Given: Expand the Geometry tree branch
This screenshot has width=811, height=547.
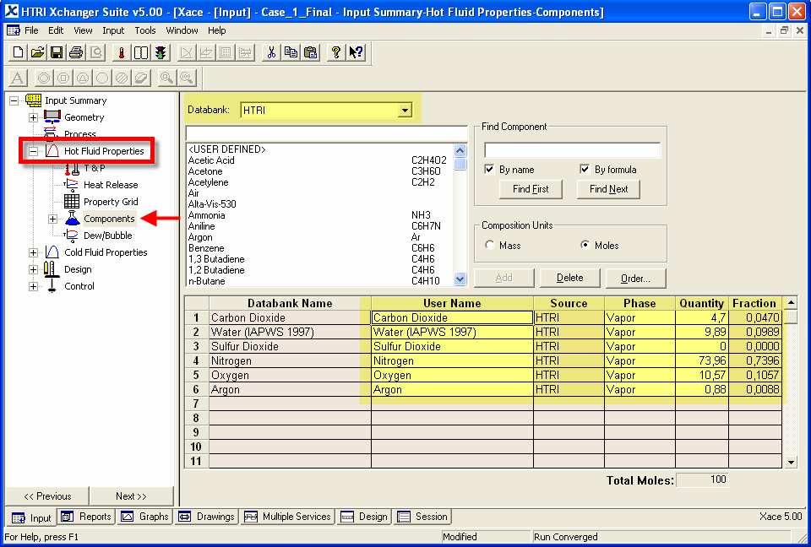Looking at the screenshot, I should (33, 117).
